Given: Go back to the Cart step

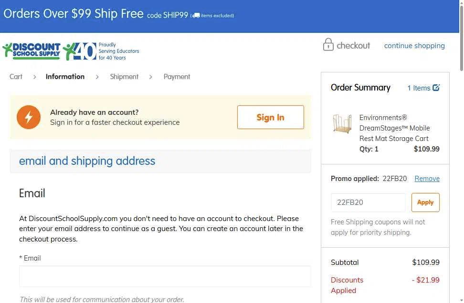Looking at the screenshot, I should pos(16,77).
